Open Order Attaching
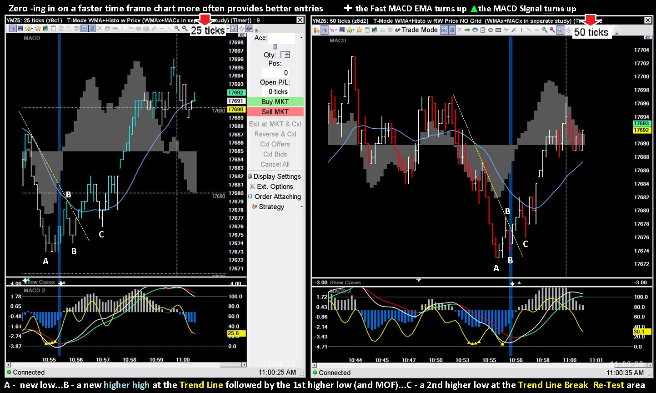The width and height of the screenshot is (656, 393). [x=274, y=196]
